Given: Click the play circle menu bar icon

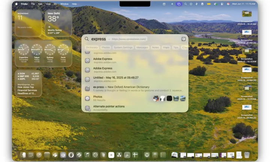Looking at the screenshot, I should [x=191, y=4].
